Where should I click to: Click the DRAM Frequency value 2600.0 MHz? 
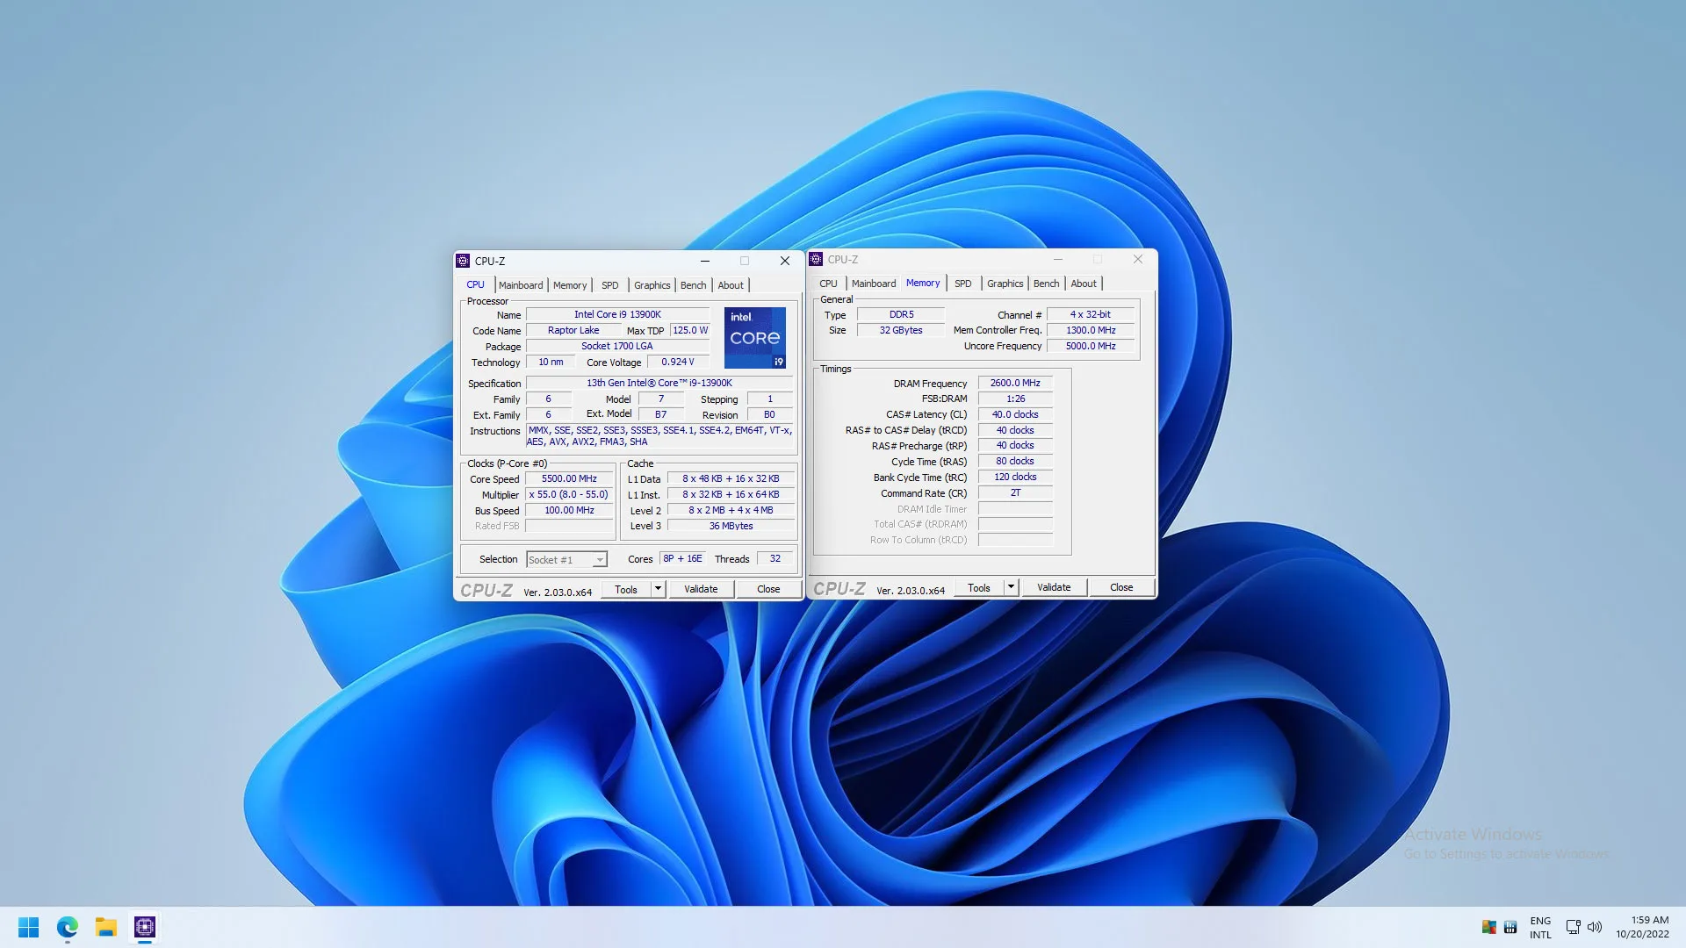tap(1015, 384)
